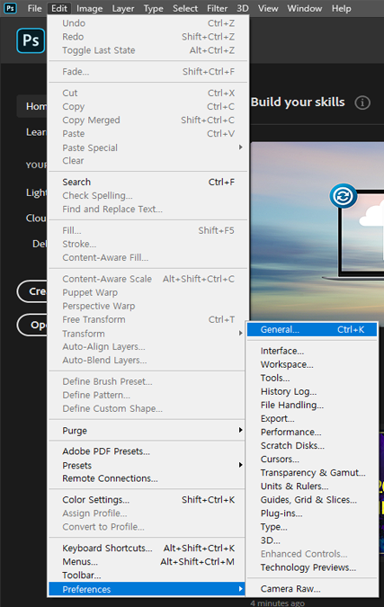Open the Select menu
Viewport: 384px width, 607px height.
point(185,8)
